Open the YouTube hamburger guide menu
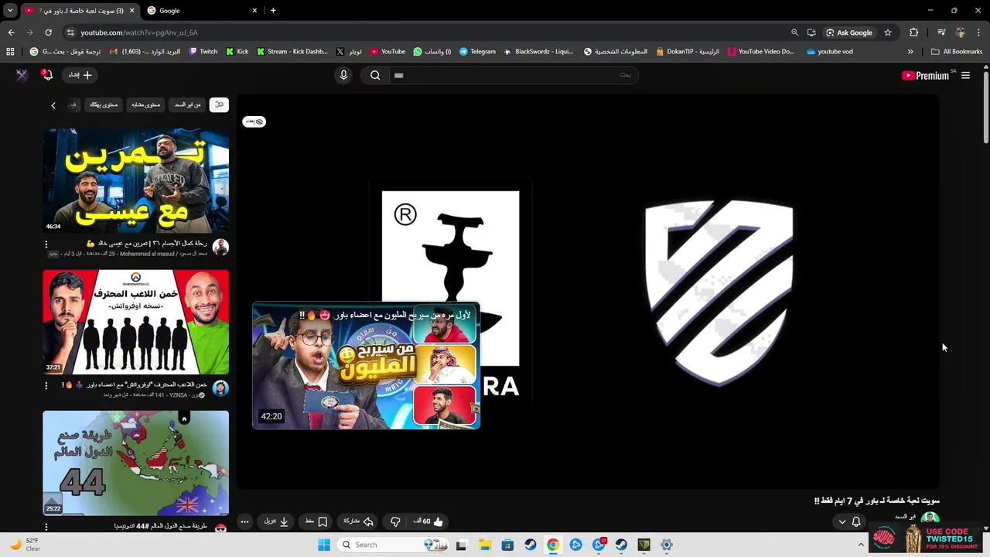Viewport: 990px width, 557px height. click(x=965, y=76)
